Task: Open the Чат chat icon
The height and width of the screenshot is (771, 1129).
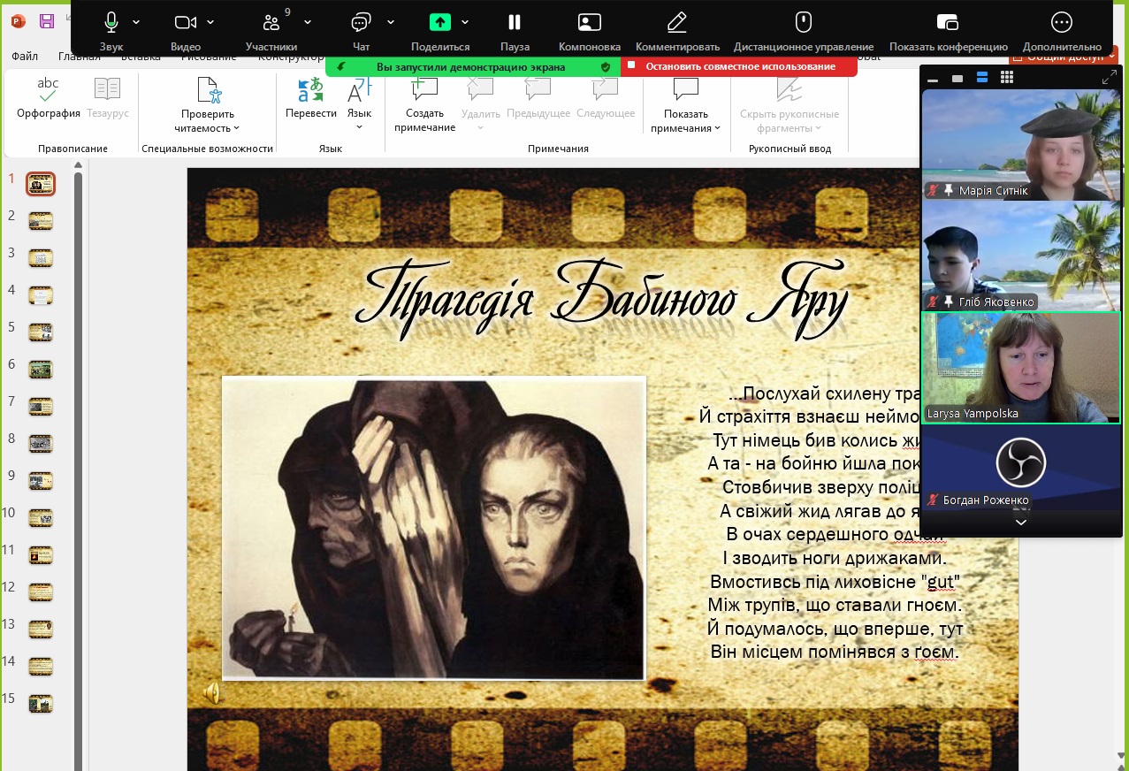Action: click(361, 23)
